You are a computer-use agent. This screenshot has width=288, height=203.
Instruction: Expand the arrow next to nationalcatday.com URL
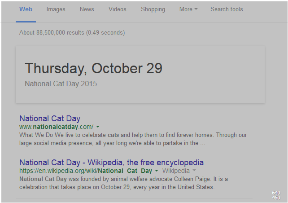(x=98, y=127)
